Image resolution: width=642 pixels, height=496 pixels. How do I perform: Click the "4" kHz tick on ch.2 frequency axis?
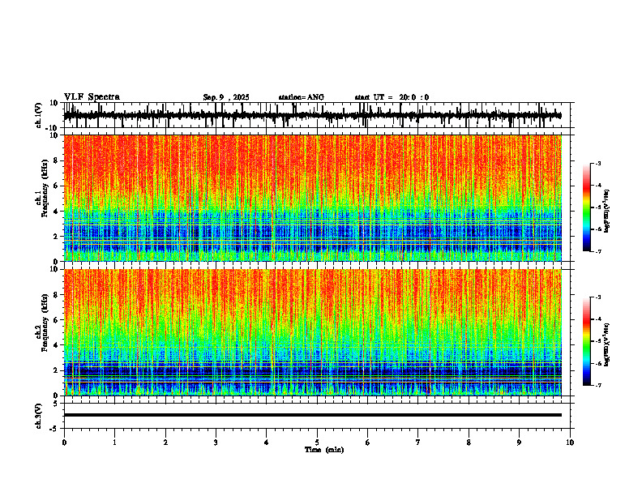point(56,346)
